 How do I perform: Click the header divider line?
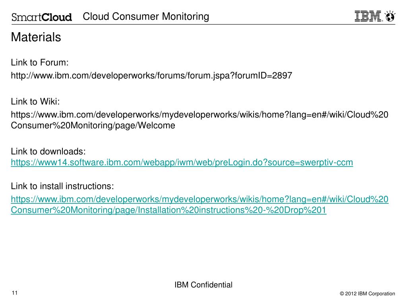pos(203,25)
